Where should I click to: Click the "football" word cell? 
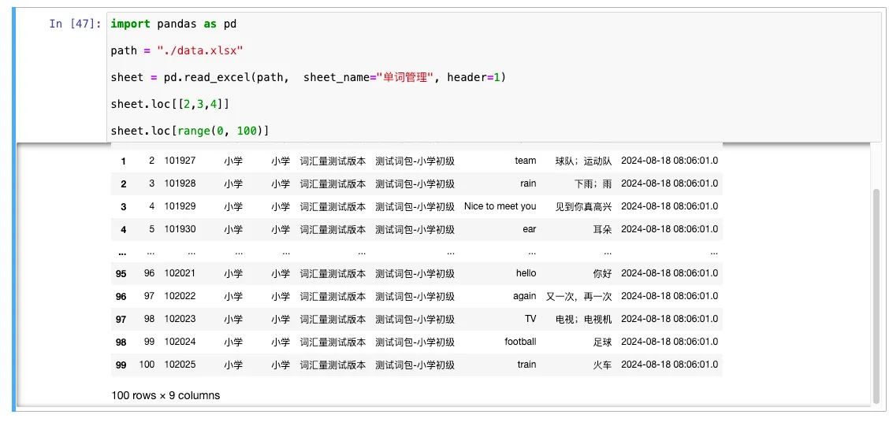tap(520, 342)
